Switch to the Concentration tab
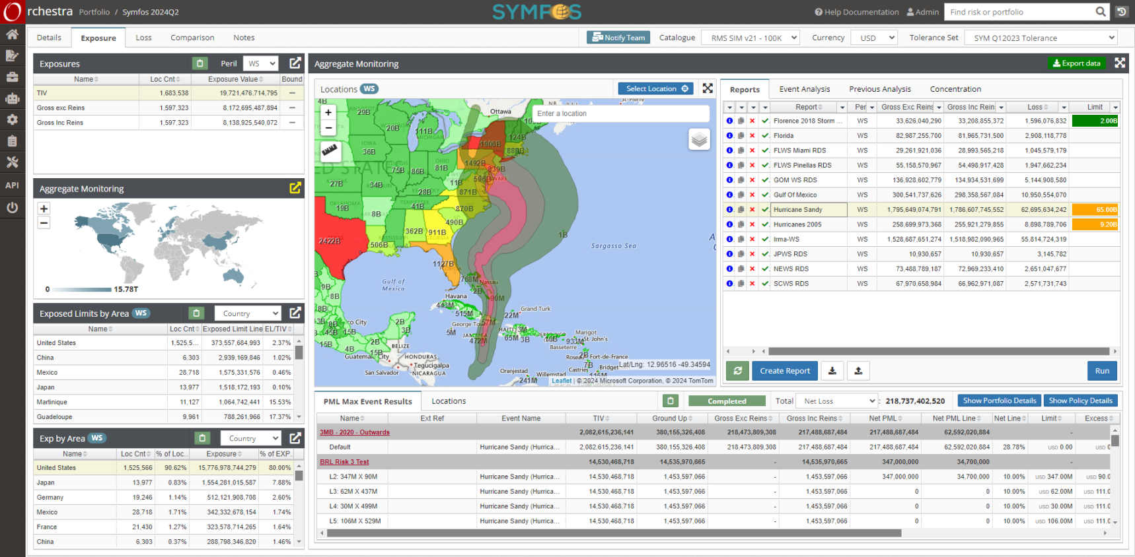 pos(955,89)
